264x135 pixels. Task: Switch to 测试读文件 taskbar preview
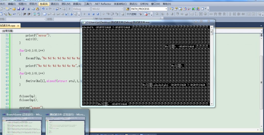65,124
